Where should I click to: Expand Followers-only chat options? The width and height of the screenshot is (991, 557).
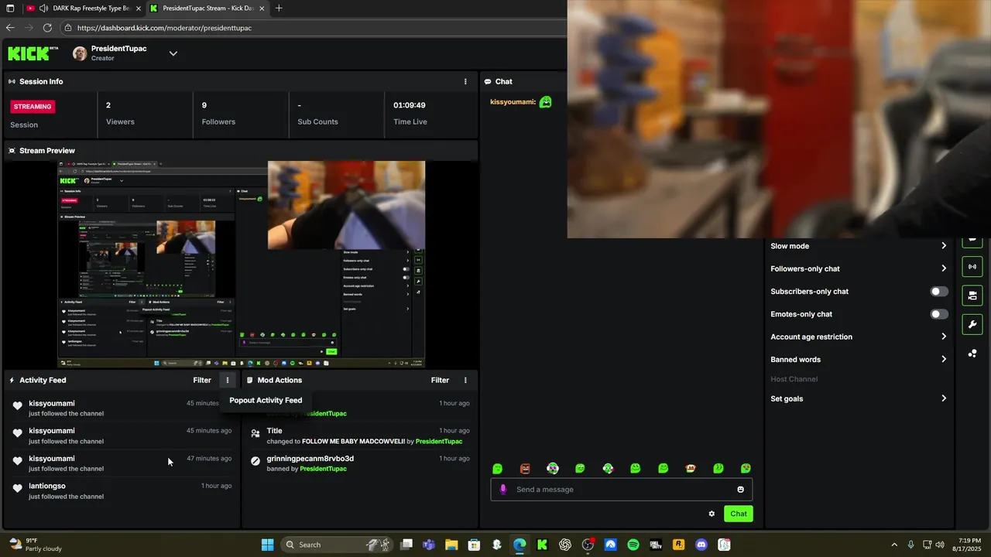[859, 268]
